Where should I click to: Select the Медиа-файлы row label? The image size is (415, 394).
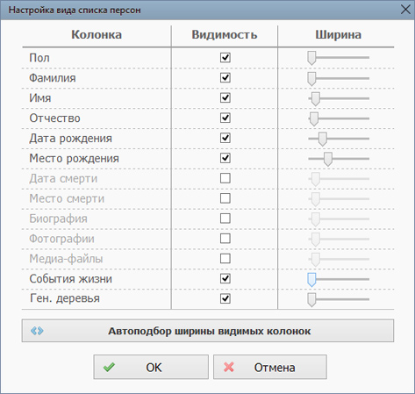(66, 259)
